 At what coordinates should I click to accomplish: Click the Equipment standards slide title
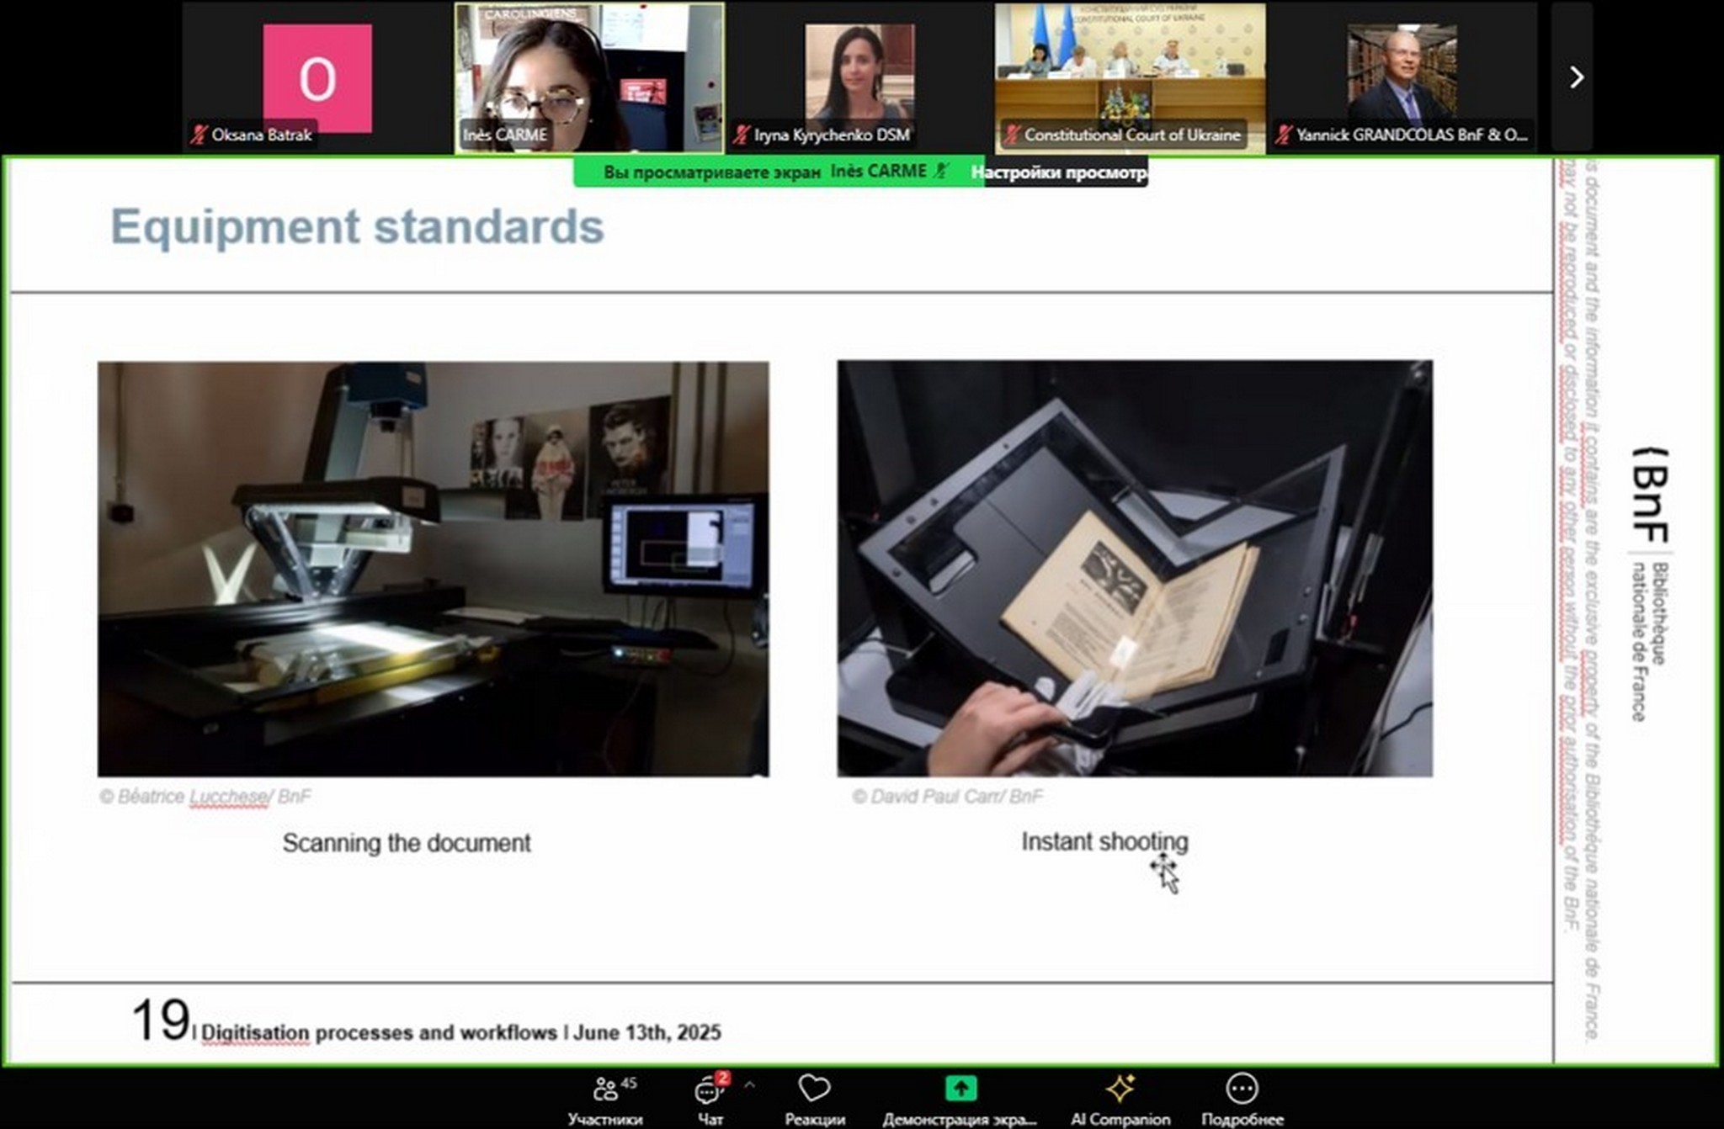[x=358, y=226]
